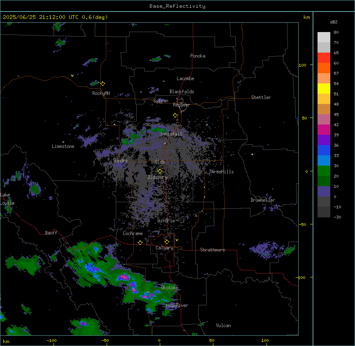Click the asterisk marker northeast of Innisfail

(x=207, y=125)
